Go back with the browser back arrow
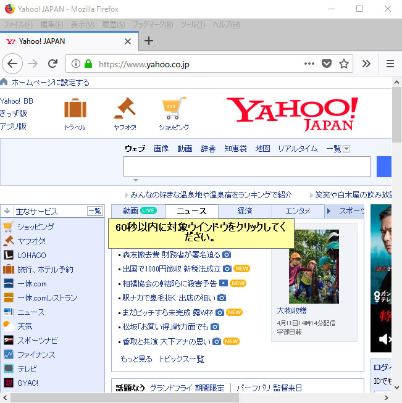The width and height of the screenshot is (402, 403). pyautogui.click(x=12, y=64)
